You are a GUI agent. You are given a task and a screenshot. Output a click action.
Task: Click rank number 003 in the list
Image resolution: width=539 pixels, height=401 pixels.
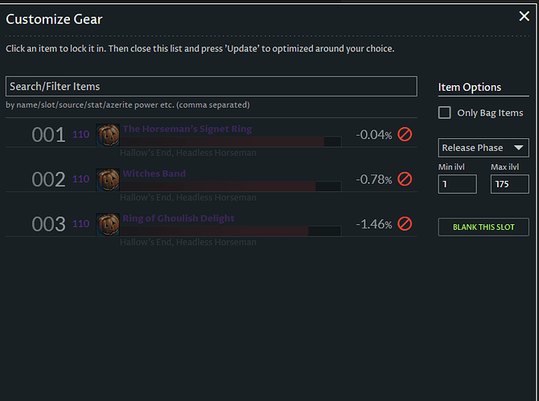click(x=48, y=224)
